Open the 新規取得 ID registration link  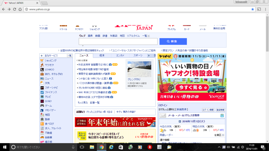pyautogui.click(x=182, y=110)
